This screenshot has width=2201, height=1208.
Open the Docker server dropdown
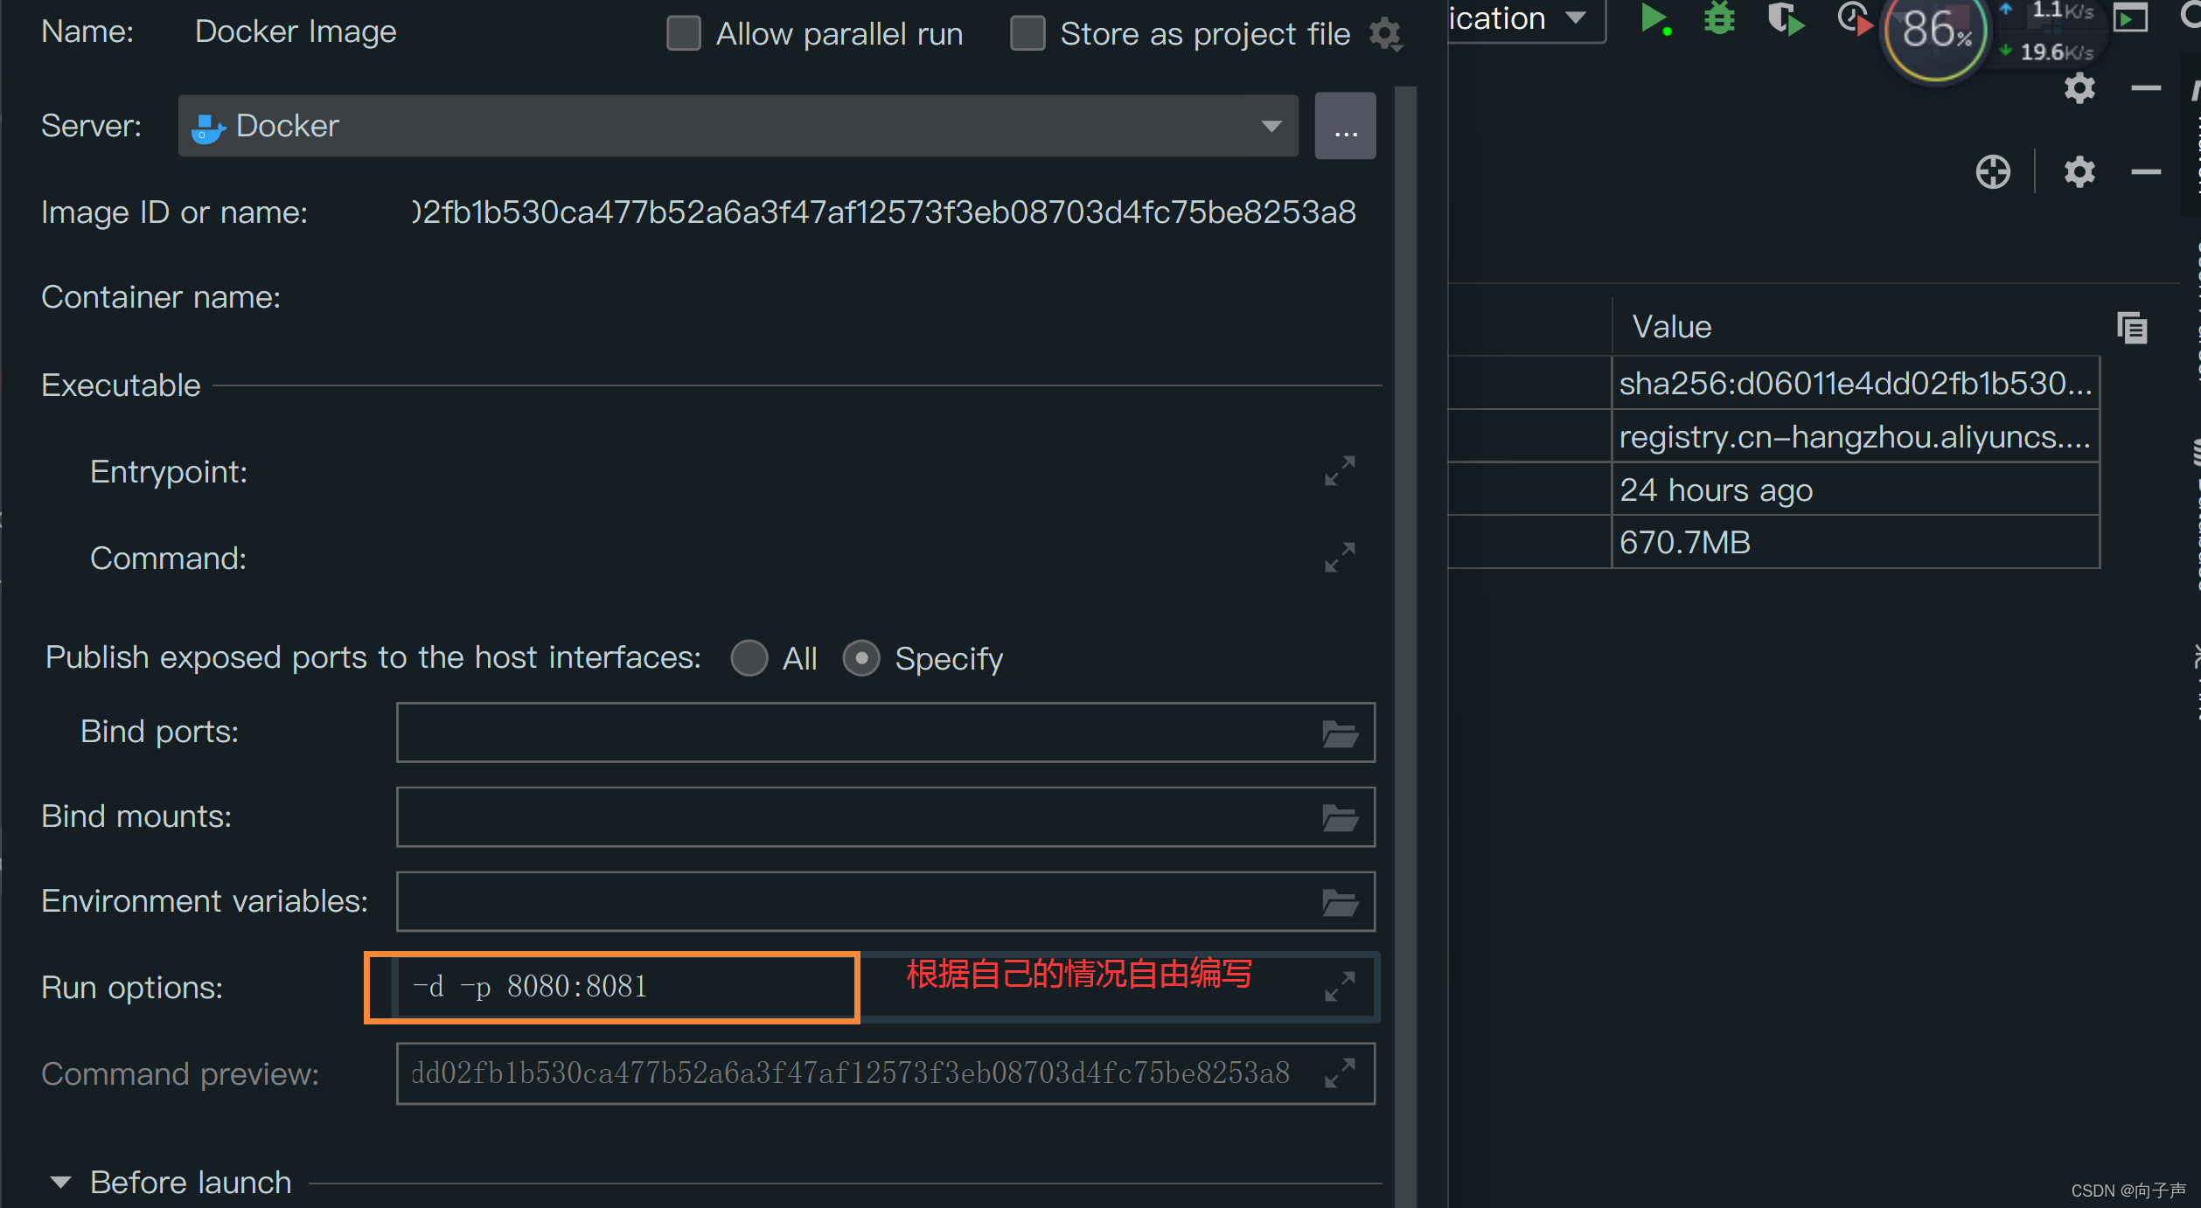pyautogui.click(x=1271, y=126)
